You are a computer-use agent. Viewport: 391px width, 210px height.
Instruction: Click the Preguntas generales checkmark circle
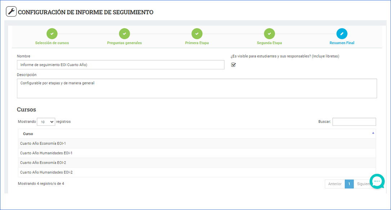[x=125, y=34]
